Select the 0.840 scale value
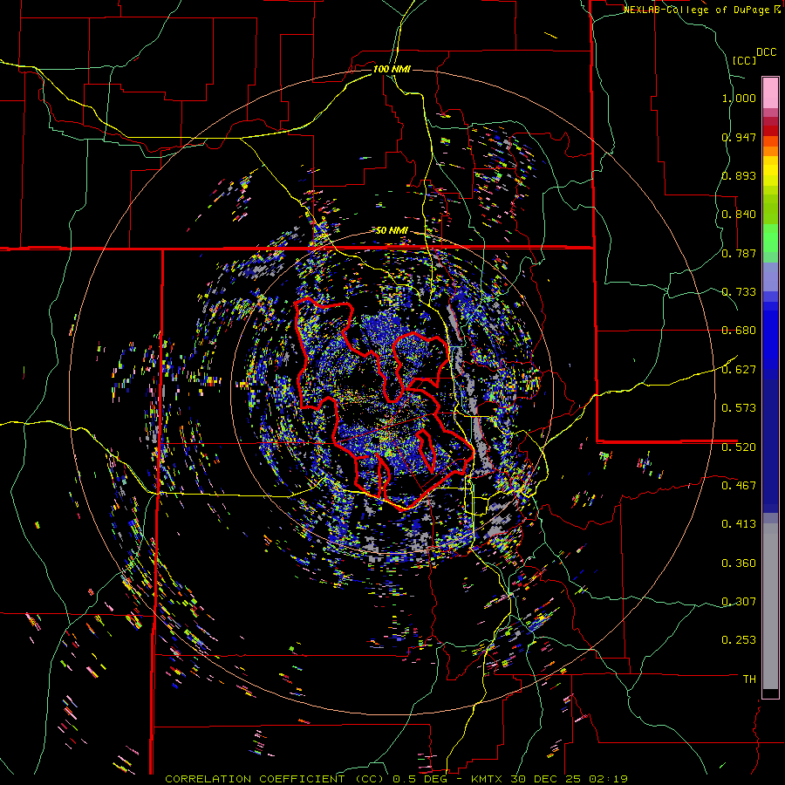The height and width of the screenshot is (785, 785). pos(739,215)
